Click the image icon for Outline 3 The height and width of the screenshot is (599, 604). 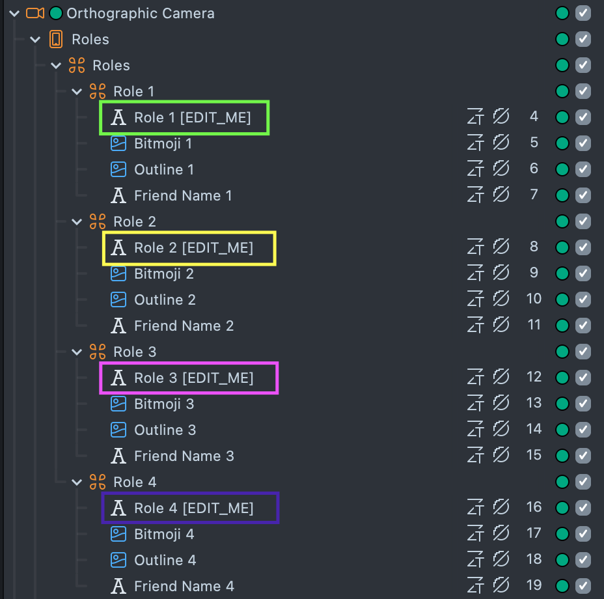[118, 430]
